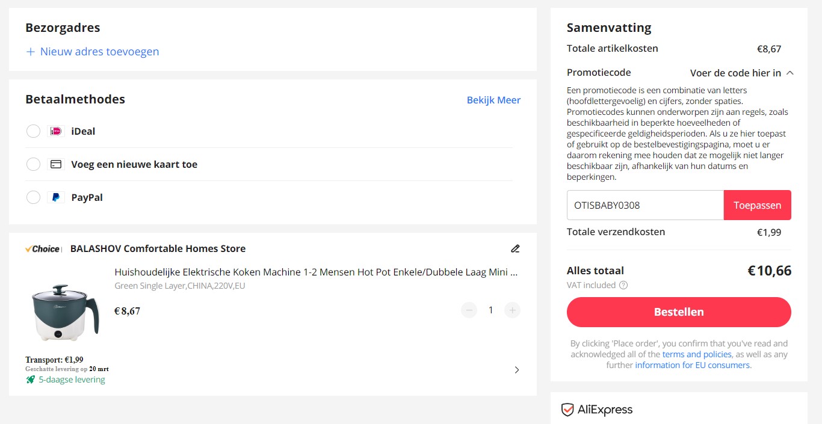Click Bekijk Meer for more payment methods
This screenshot has height=424, width=822.
493,100
